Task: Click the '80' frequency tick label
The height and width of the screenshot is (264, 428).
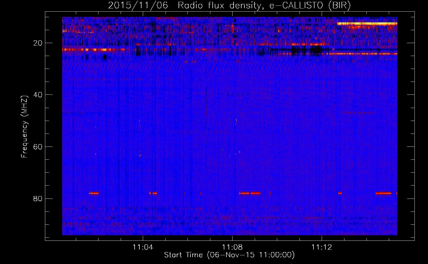Action: (x=38, y=199)
